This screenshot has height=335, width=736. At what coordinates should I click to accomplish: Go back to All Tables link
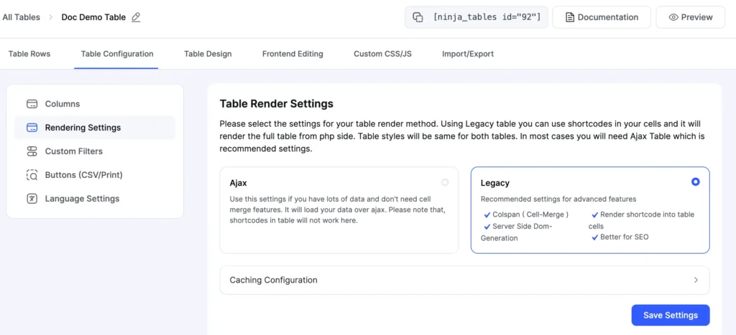point(21,17)
